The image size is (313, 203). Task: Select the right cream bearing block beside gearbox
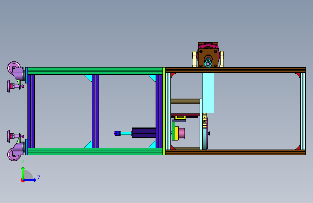(x=222, y=59)
